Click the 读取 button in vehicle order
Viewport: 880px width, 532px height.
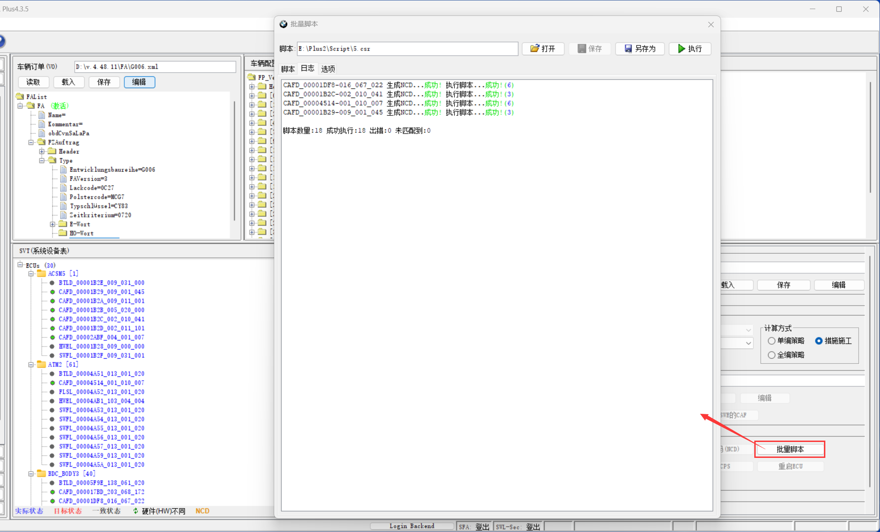[x=33, y=82]
